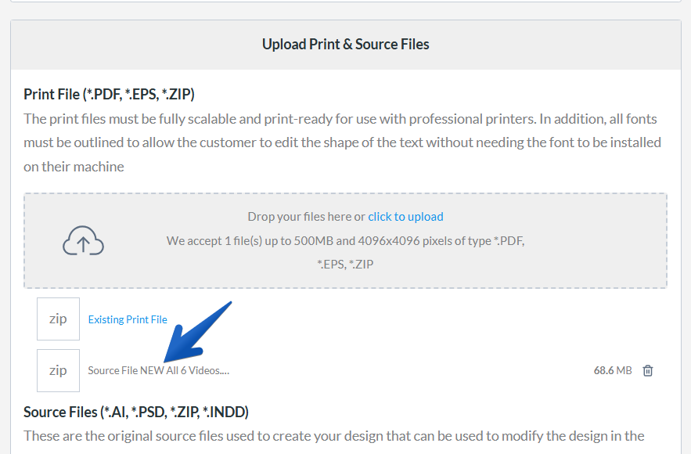The image size is (691, 454).
Task: Click the blue arrow annotation graphic
Action: [x=197, y=332]
